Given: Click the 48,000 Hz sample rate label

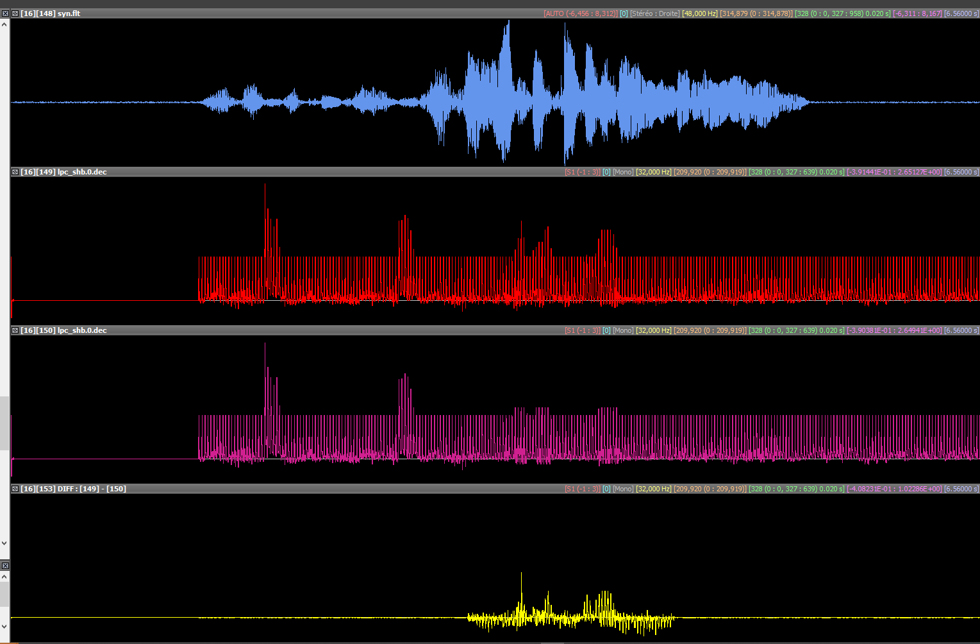Looking at the screenshot, I should click(x=699, y=13).
